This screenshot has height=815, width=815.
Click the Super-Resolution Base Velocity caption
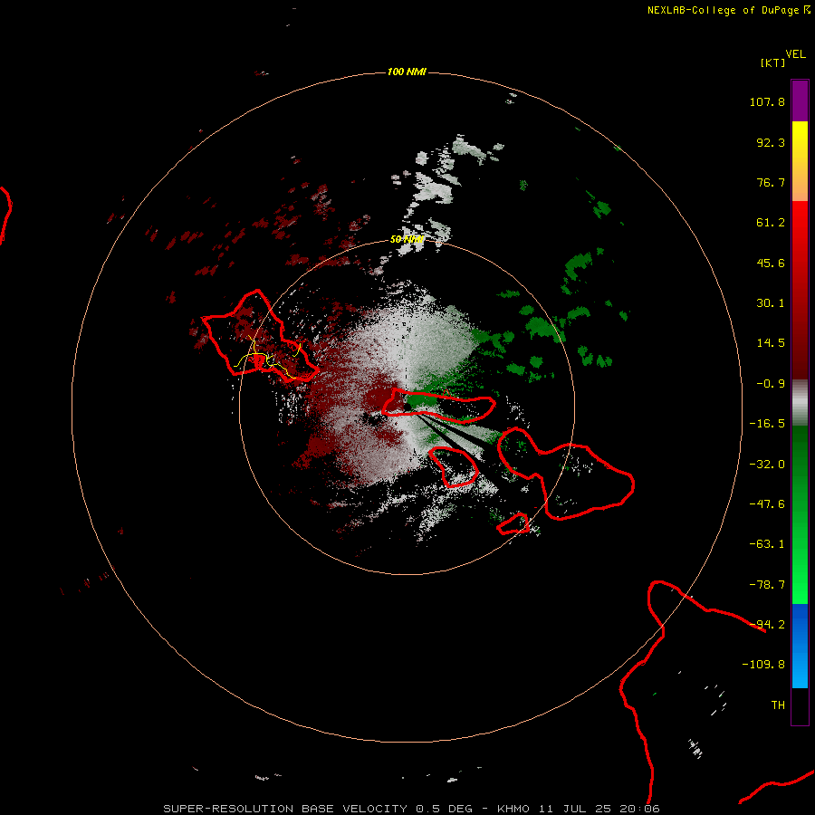point(411,809)
